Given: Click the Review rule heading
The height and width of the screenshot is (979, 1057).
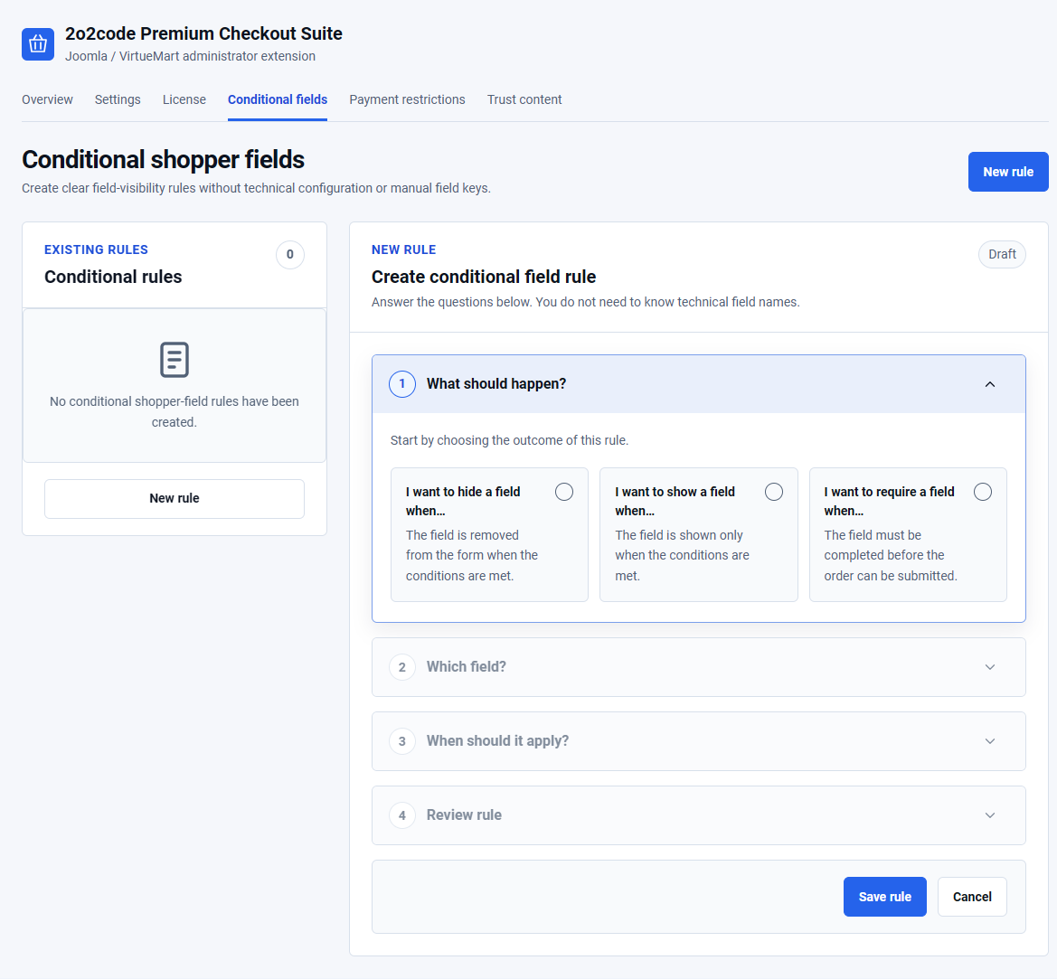Looking at the screenshot, I should click(x=464, y=815).
